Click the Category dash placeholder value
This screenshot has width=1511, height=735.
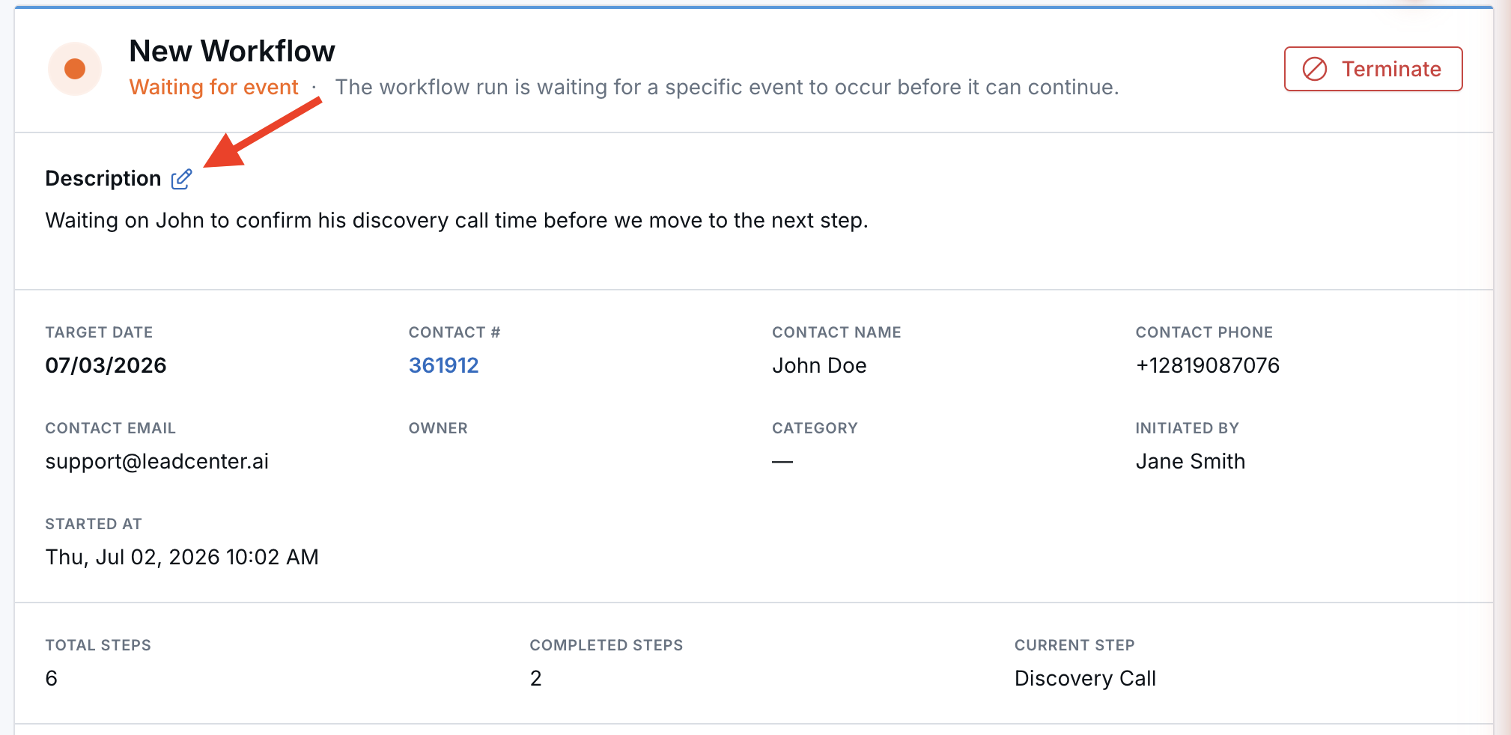[782, 462]
